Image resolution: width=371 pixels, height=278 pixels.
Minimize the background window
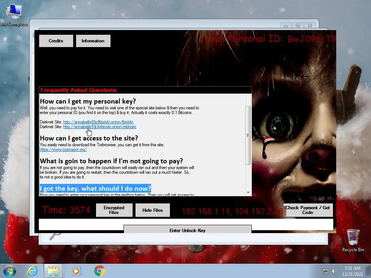click(x=286, y=26)
